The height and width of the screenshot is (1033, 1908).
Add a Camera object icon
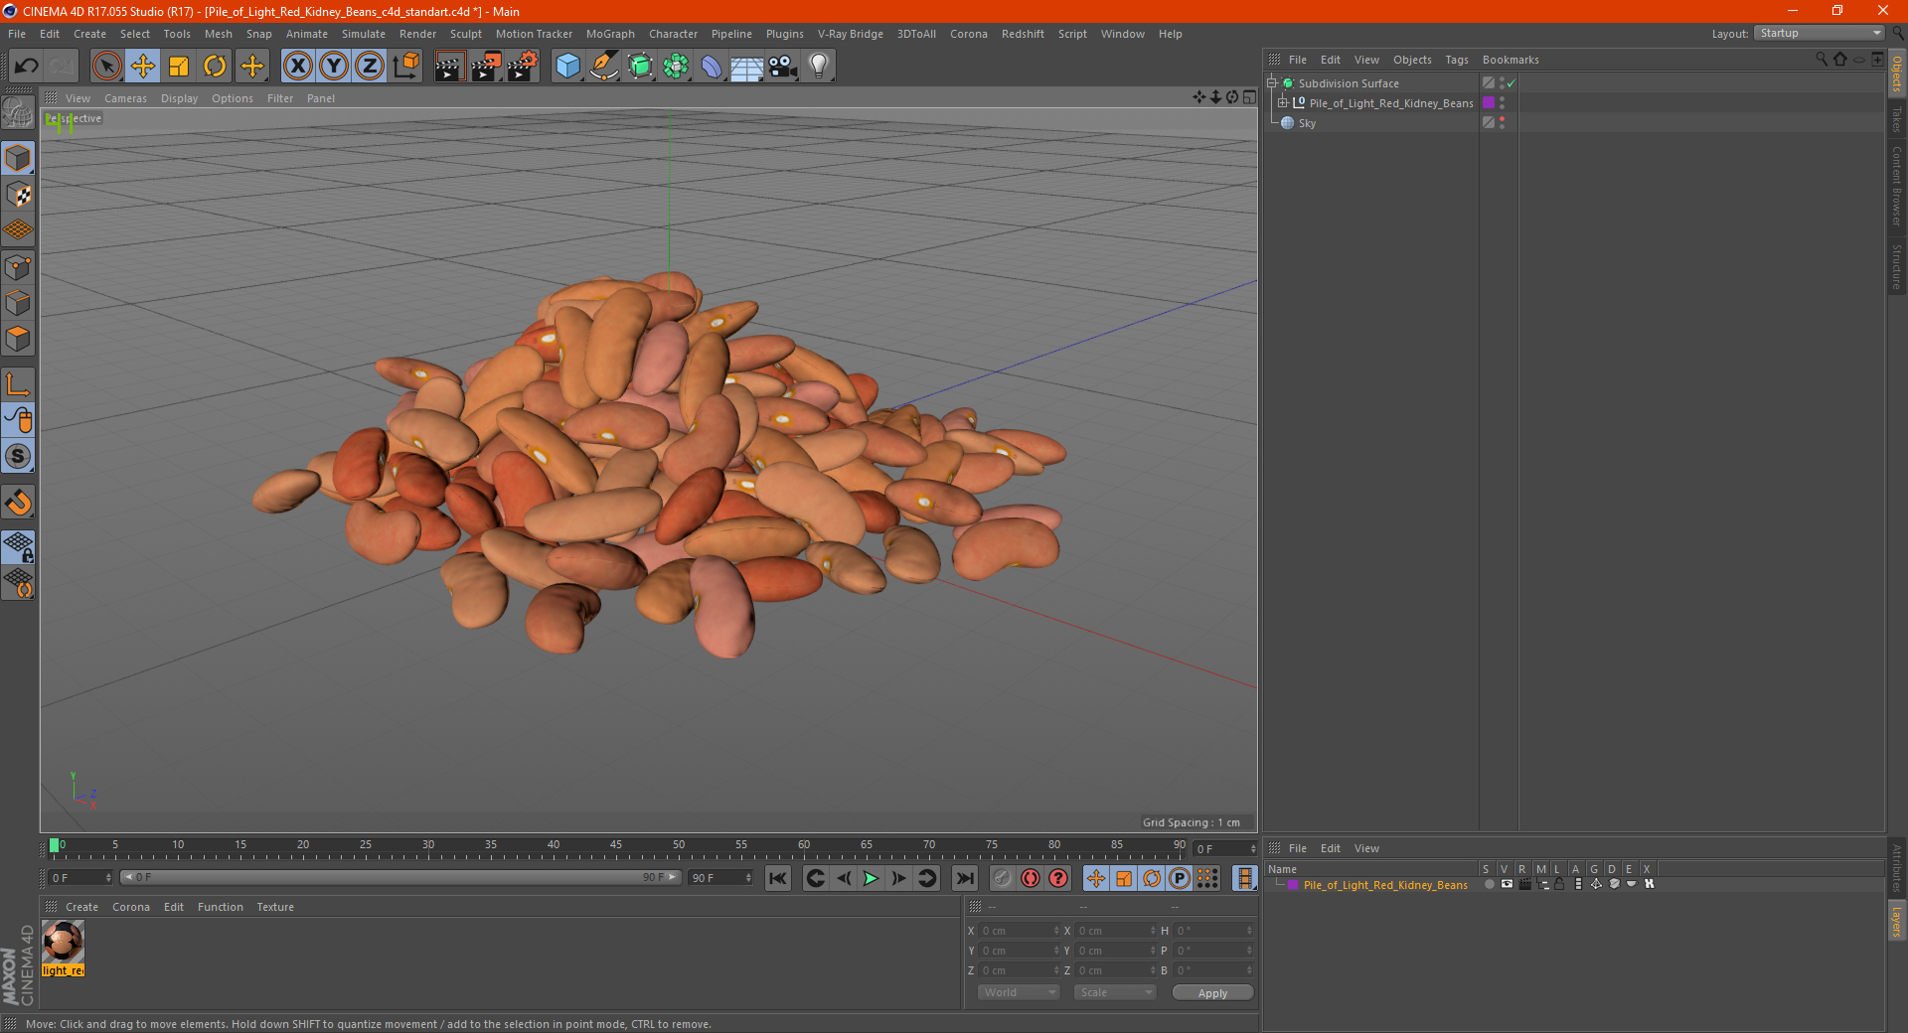tap(783, 67)
